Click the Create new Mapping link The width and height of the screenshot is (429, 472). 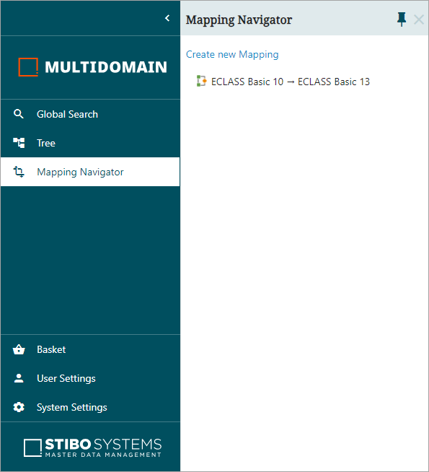tap(232, 54)
